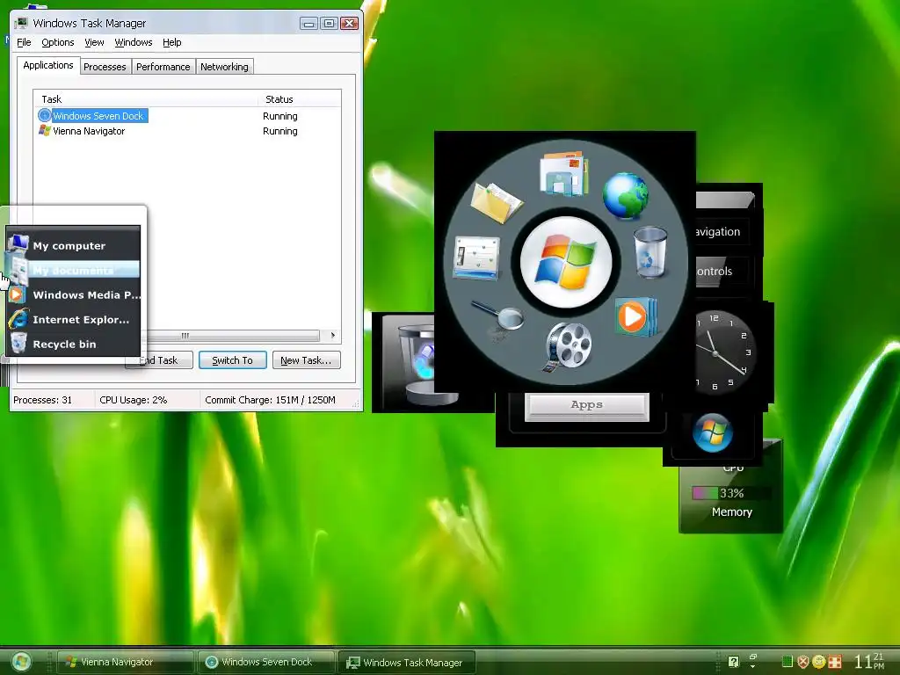The width and height of the screenshot is (900, 675).
Task: Open Help menu in Task Manager
Action: tap(171, 42)
